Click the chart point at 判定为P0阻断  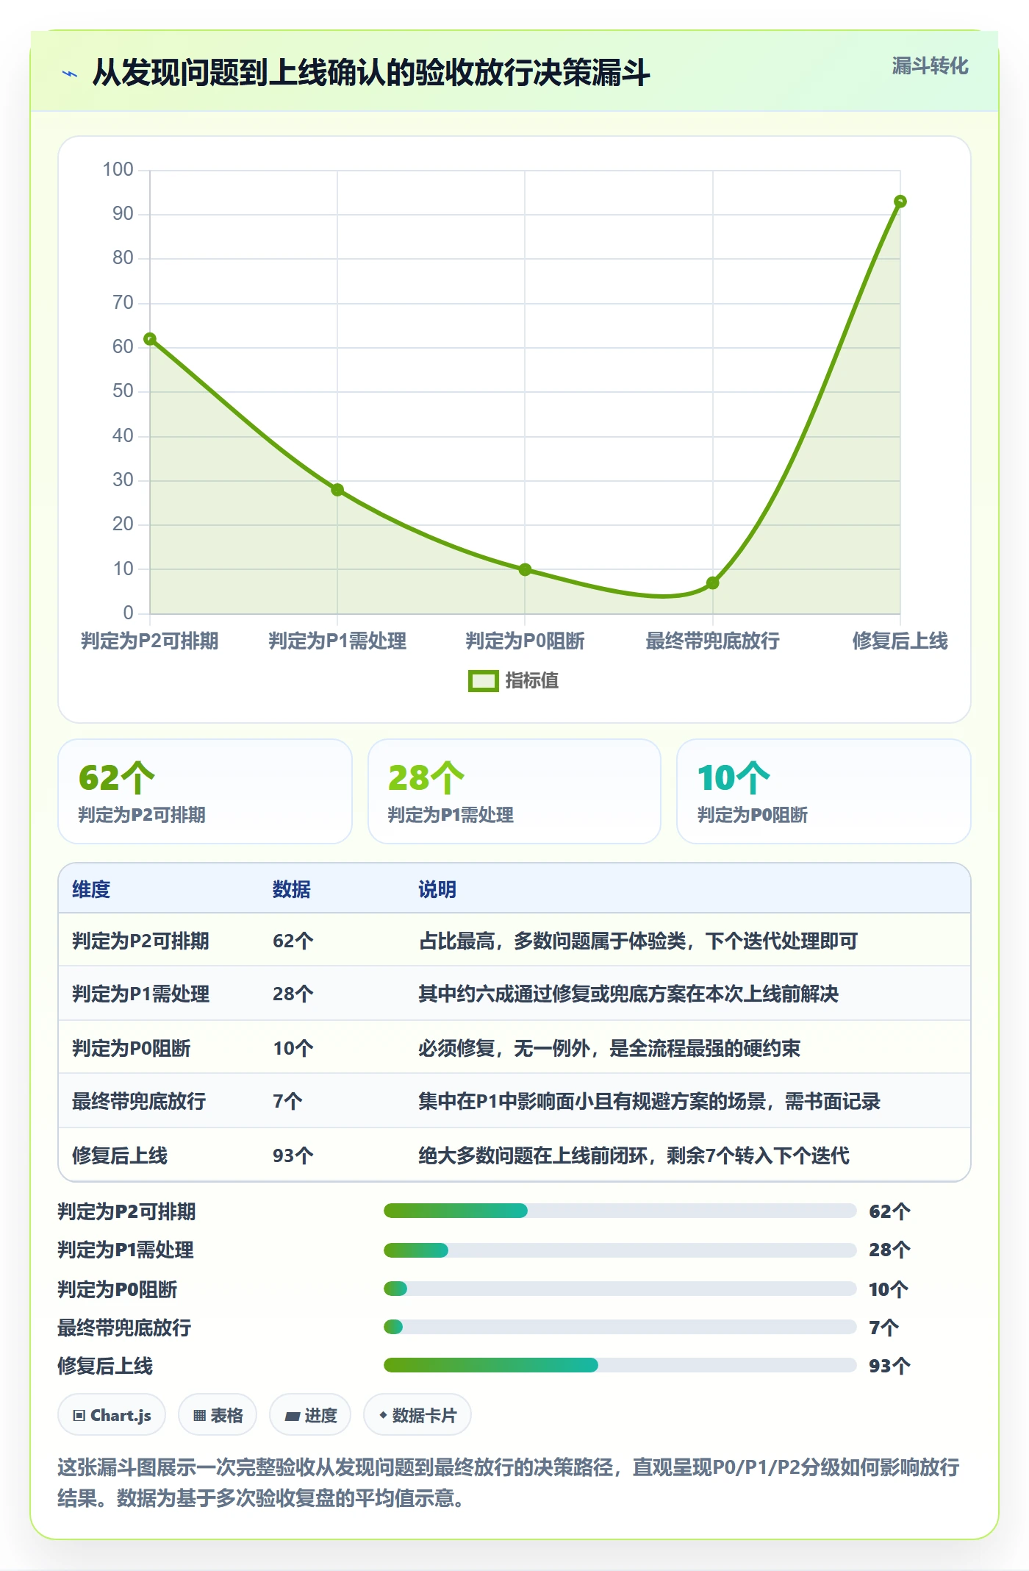525,569
